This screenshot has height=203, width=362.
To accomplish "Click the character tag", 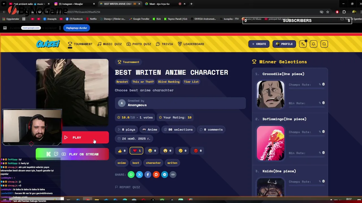I will (153, 163).
